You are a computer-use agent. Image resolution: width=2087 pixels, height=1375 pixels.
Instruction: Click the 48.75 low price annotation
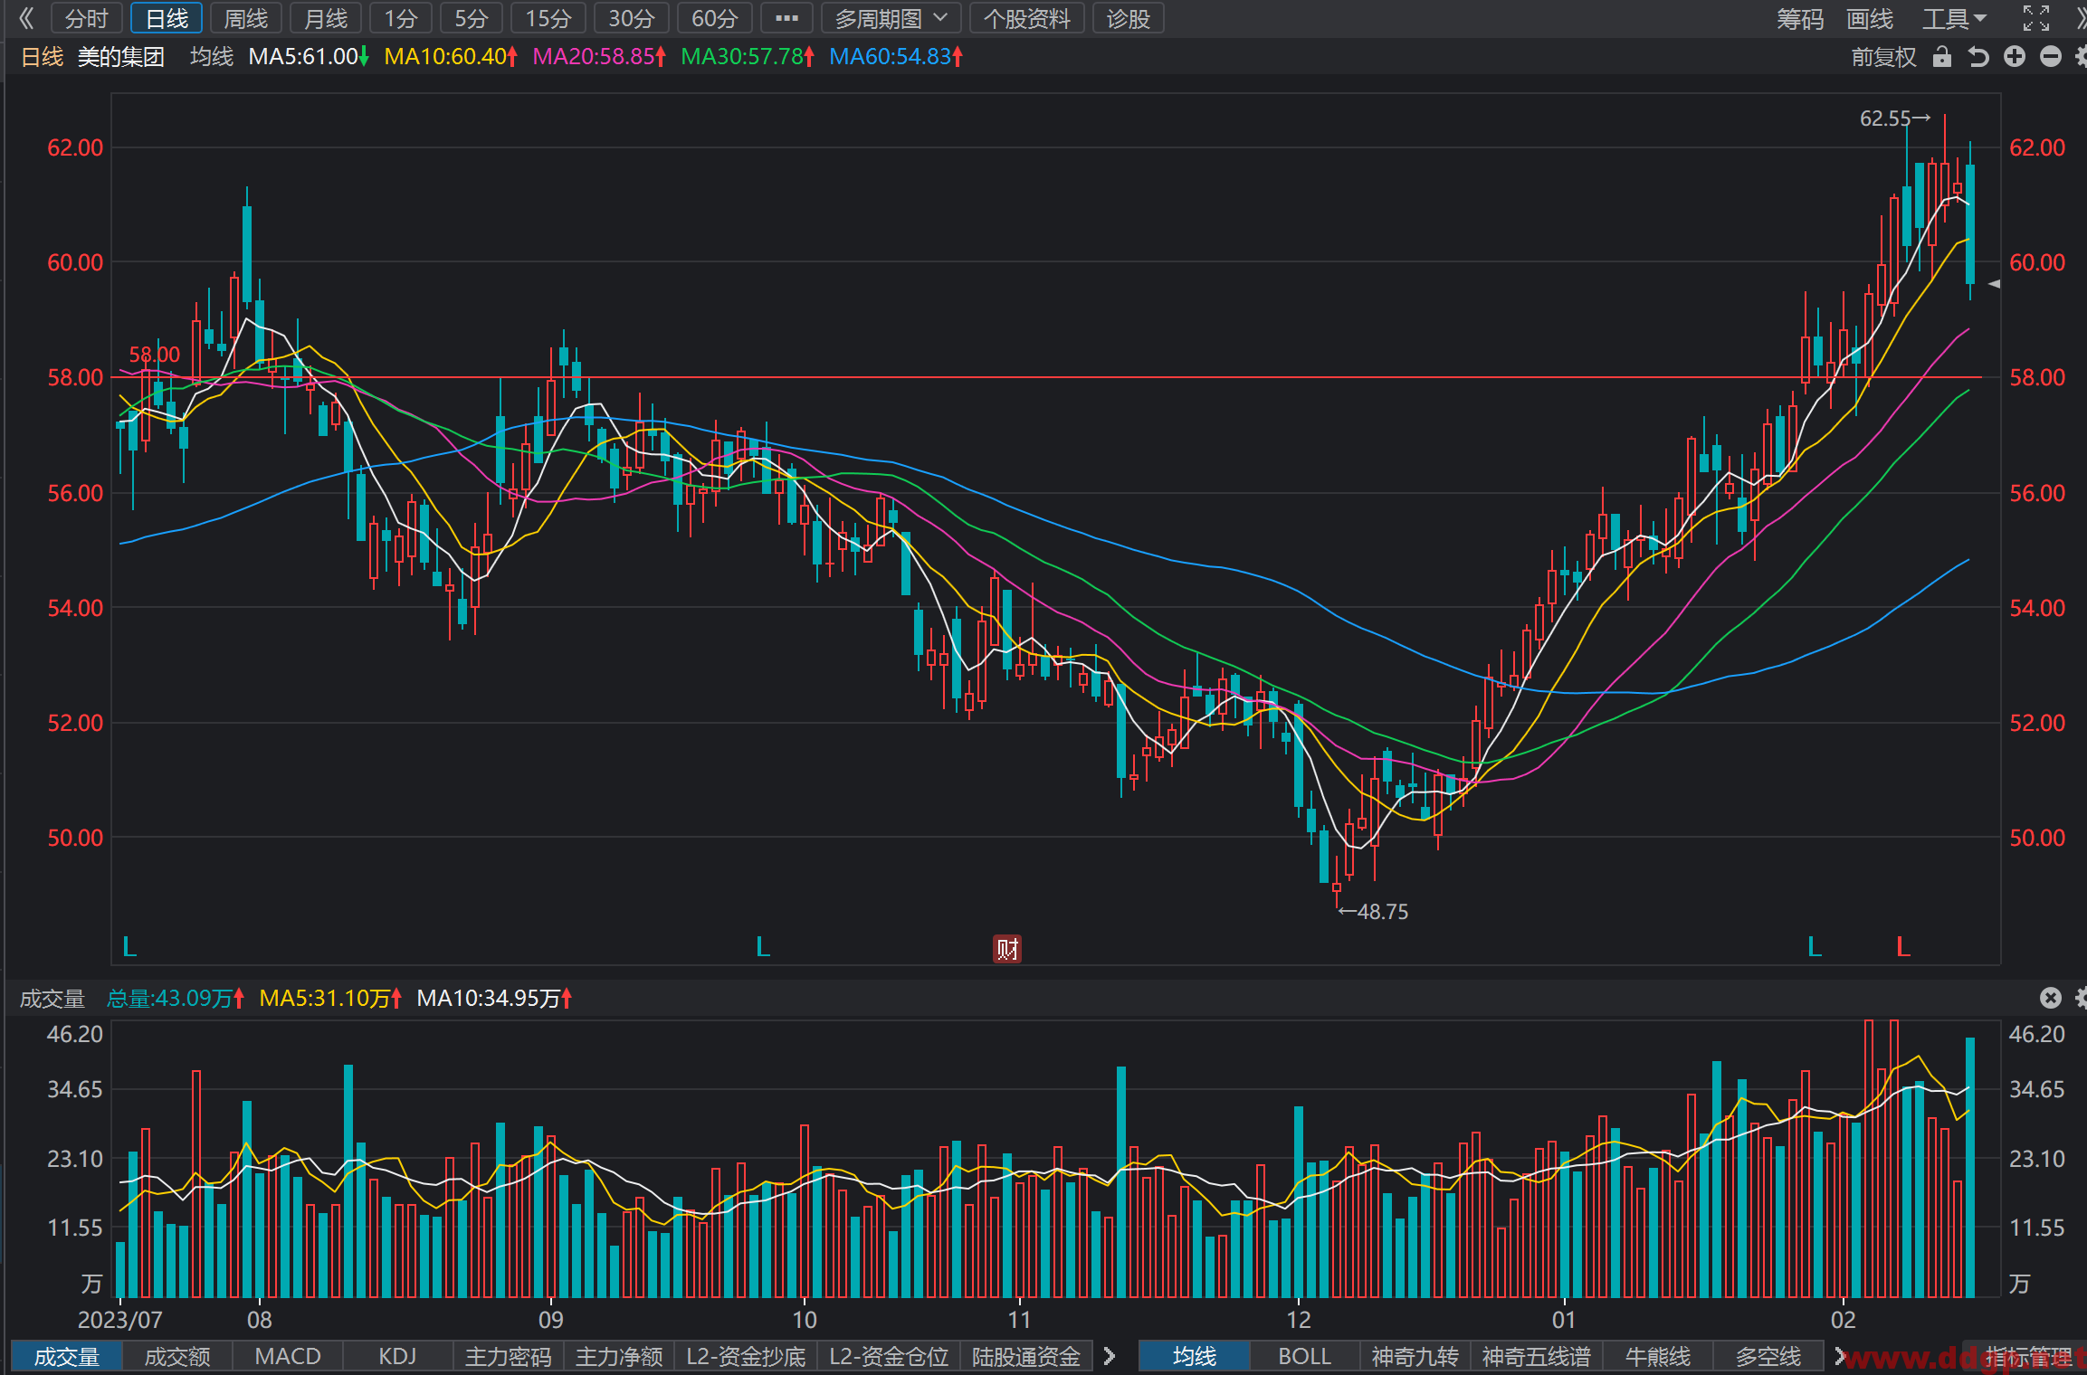click(1374, 912)
